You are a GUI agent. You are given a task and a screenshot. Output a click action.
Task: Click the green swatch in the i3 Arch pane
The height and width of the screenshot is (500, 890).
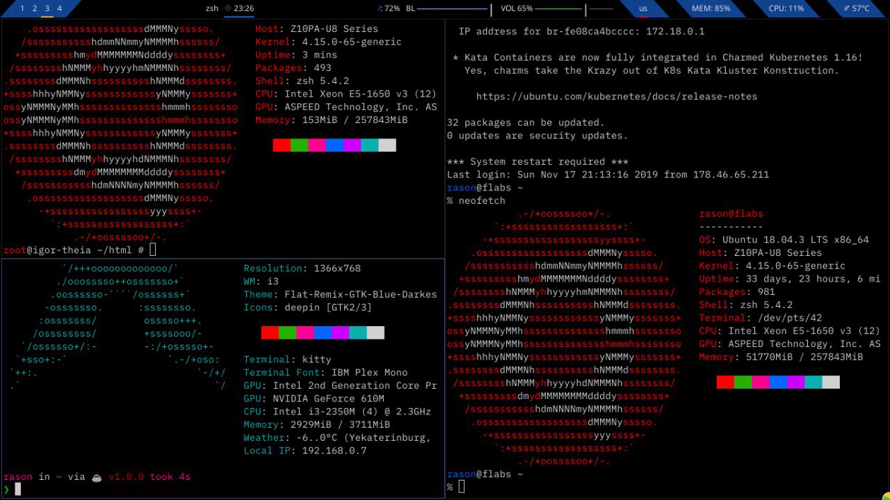click(287, 332)
